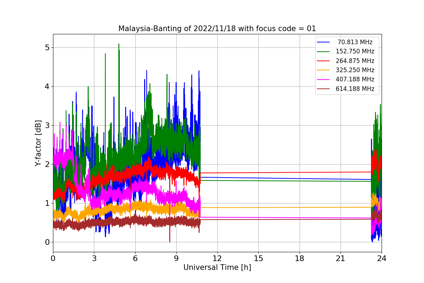Click the y-axis tick label 2
The height and width of the screenshot is (283, 424).
[x=47, y=164]
